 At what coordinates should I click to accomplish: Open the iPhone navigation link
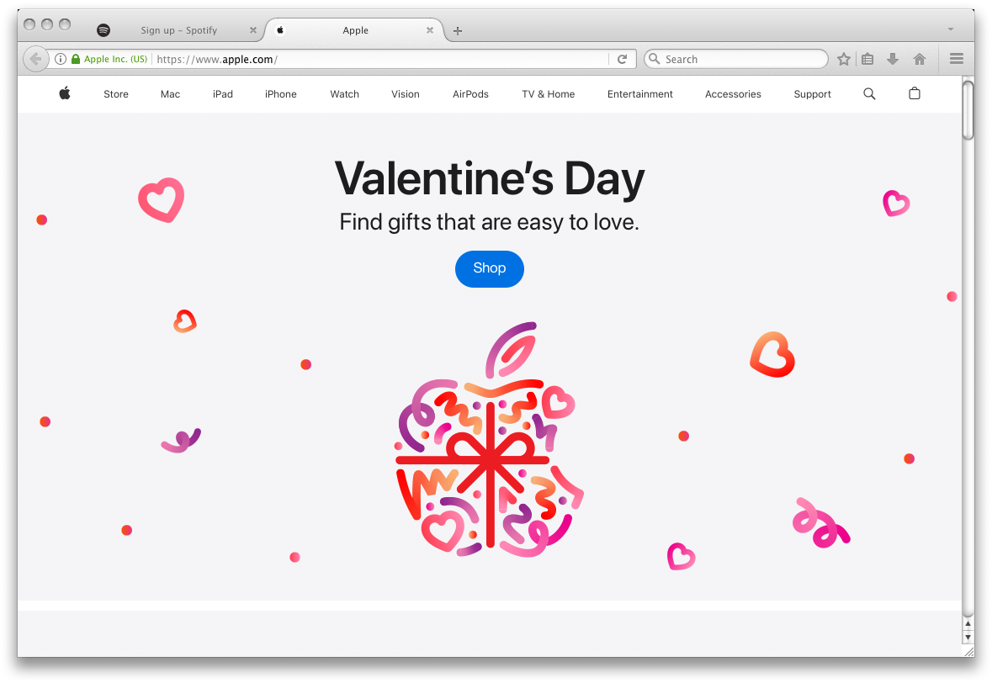(280, 94)
